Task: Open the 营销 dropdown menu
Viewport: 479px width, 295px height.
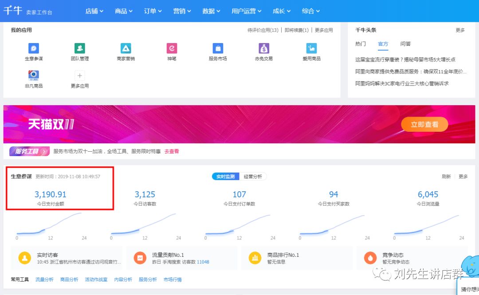Action: pos(182,11)
